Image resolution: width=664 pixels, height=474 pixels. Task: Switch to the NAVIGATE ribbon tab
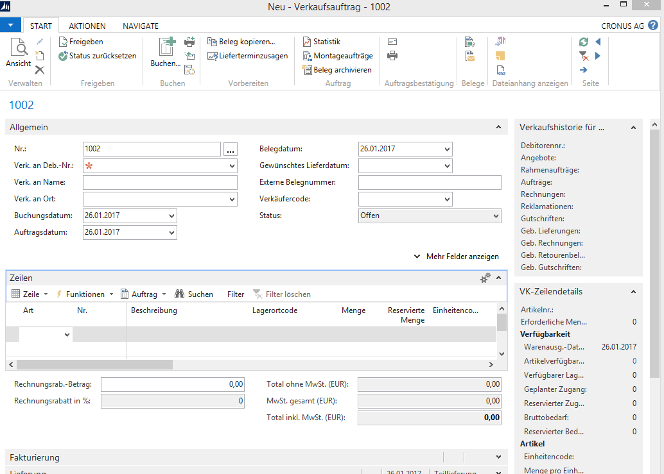(x=141, y=26)
